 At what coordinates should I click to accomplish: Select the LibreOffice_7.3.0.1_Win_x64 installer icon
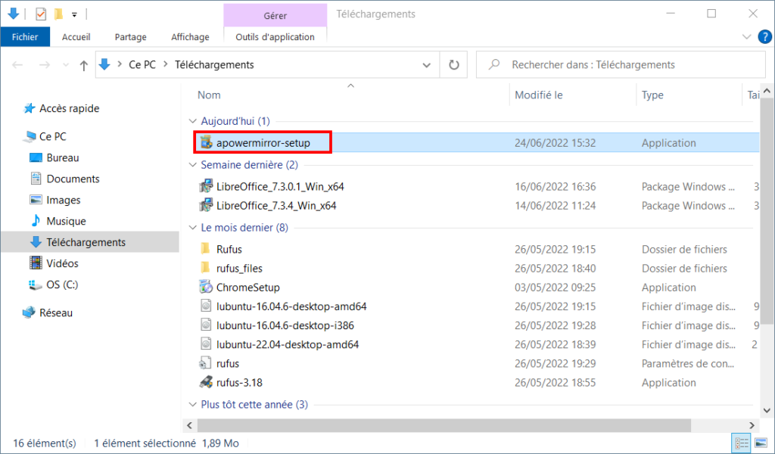point(206,186)
